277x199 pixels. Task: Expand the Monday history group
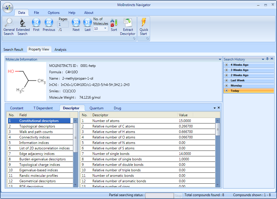click(x=226, y=85)
